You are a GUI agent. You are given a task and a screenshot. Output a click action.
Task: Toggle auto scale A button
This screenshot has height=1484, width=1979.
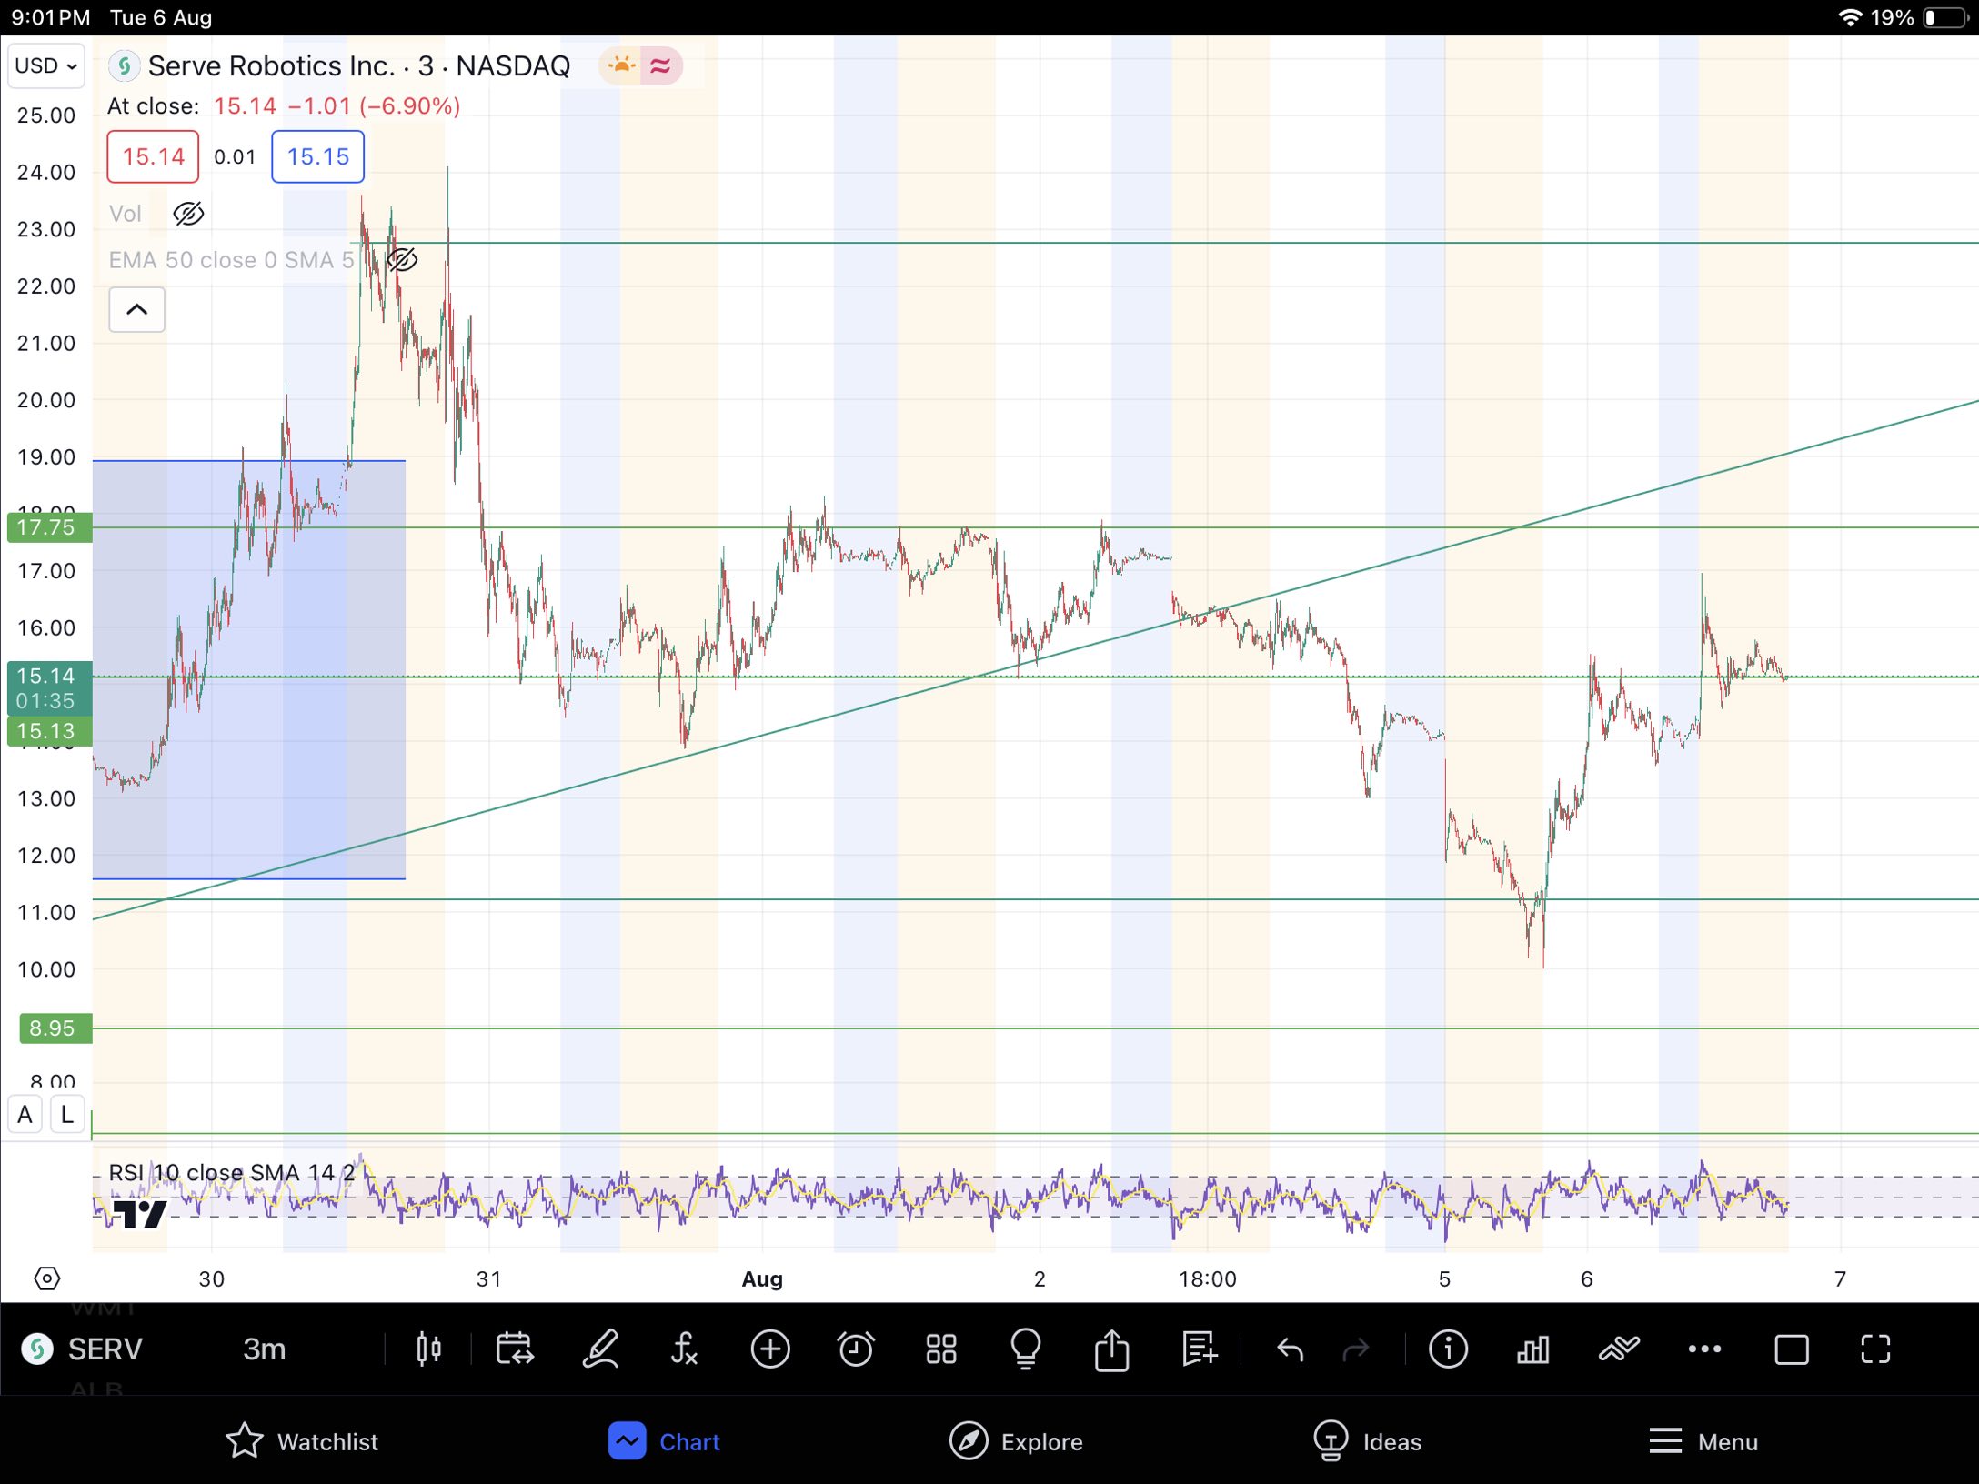pyautogui.click(x=25, y=1115)
